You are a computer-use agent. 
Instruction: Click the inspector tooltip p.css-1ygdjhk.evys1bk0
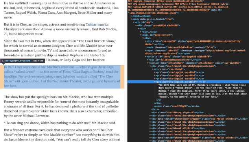click(22, 61)
